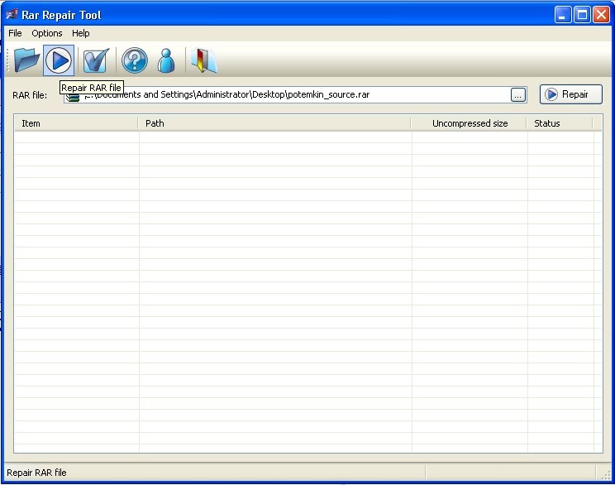Sort by the Item column header

pyautogui.click(x=76, y=123)
